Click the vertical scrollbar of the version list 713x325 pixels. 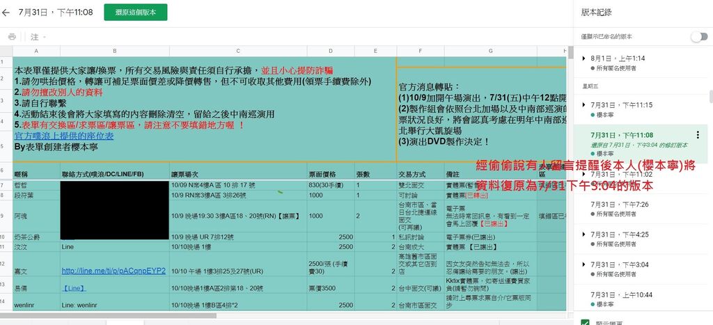[710, 96]
